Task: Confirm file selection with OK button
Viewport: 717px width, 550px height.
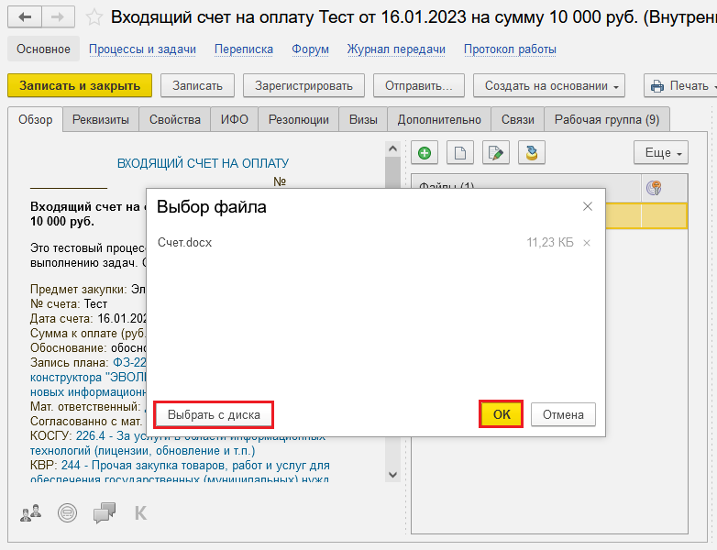Action: coord(502,414)
